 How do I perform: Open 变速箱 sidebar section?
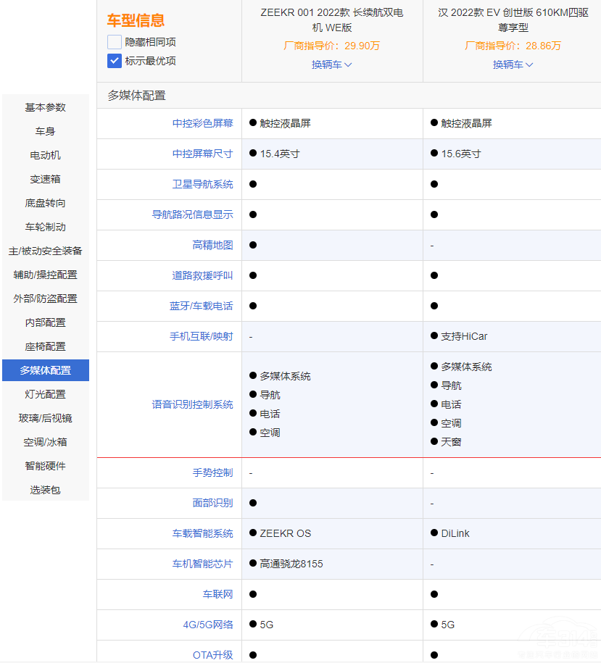pyautogui.click(x=46, y=179)
